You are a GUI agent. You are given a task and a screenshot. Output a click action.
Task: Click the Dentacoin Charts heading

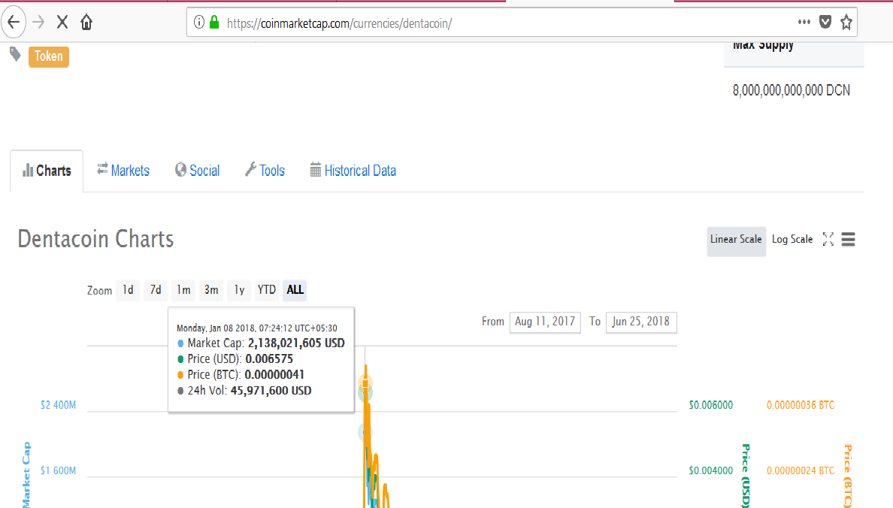click(x=95, y=239)
